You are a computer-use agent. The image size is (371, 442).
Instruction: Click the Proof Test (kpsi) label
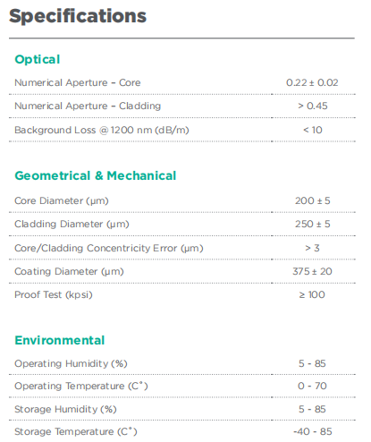pyautogui.click(x=54, y=294)
